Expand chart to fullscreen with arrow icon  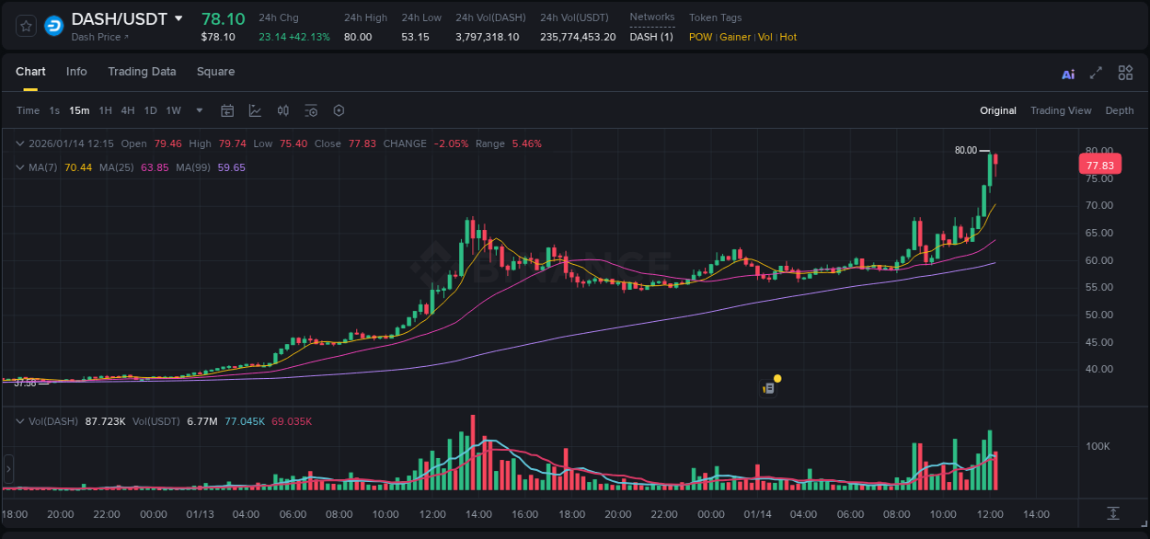pos(1097,73)
